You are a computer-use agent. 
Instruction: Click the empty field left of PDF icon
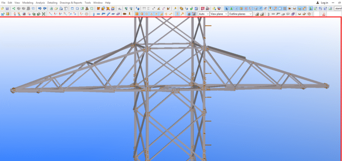[317, 14]
